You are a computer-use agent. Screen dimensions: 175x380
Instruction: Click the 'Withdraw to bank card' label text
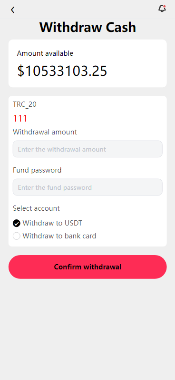(x=59, y=236)
